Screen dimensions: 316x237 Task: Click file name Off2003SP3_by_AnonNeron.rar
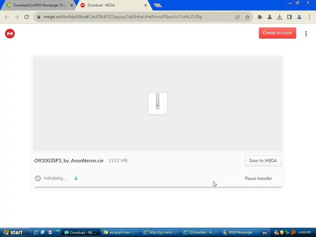click(69, 160)
